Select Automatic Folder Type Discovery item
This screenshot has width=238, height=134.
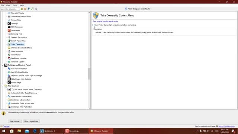(24, 93)
